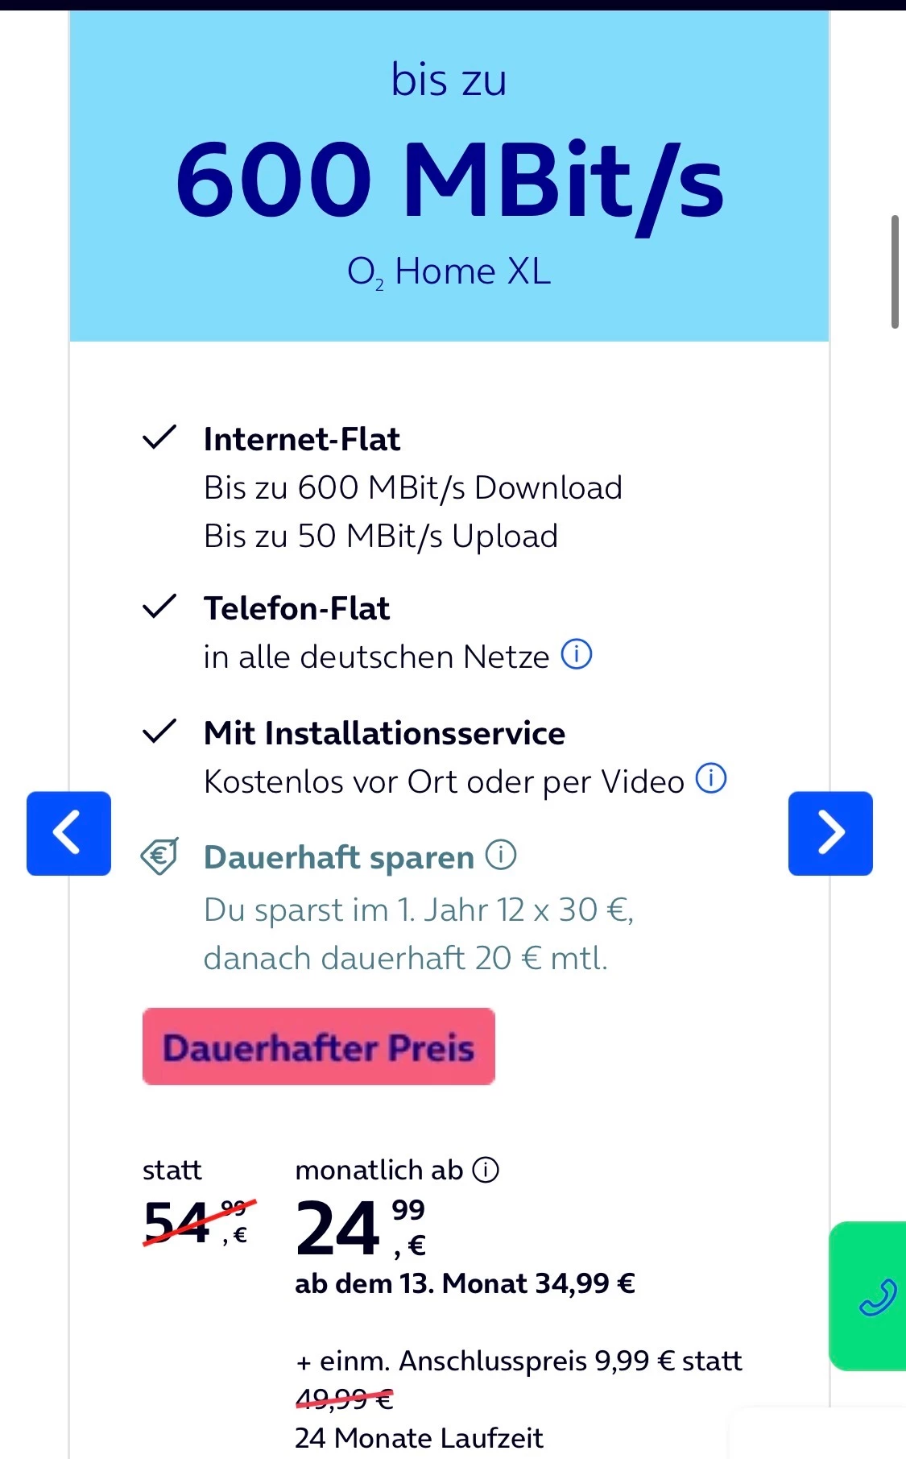The width and height of the screenshot is (906, 1459).
Task: Click the 24,99 € monthly price
Action: pyautogui.click(x=360, y=1228)
